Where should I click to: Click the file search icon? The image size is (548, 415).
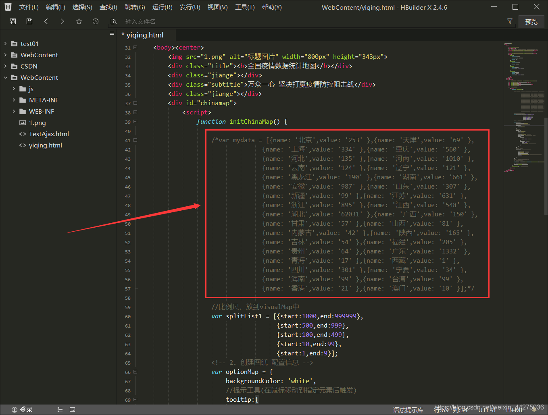pyautogui.click(x=114, y=21)
